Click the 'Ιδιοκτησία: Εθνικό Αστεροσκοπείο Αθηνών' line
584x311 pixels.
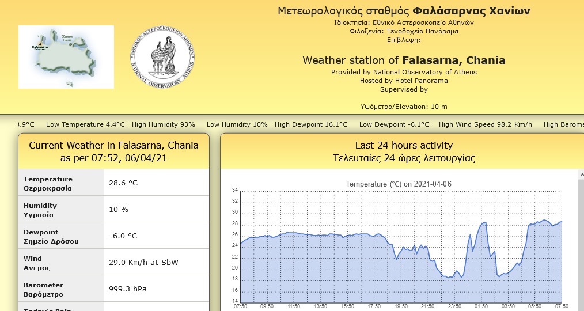pos(404,22)
